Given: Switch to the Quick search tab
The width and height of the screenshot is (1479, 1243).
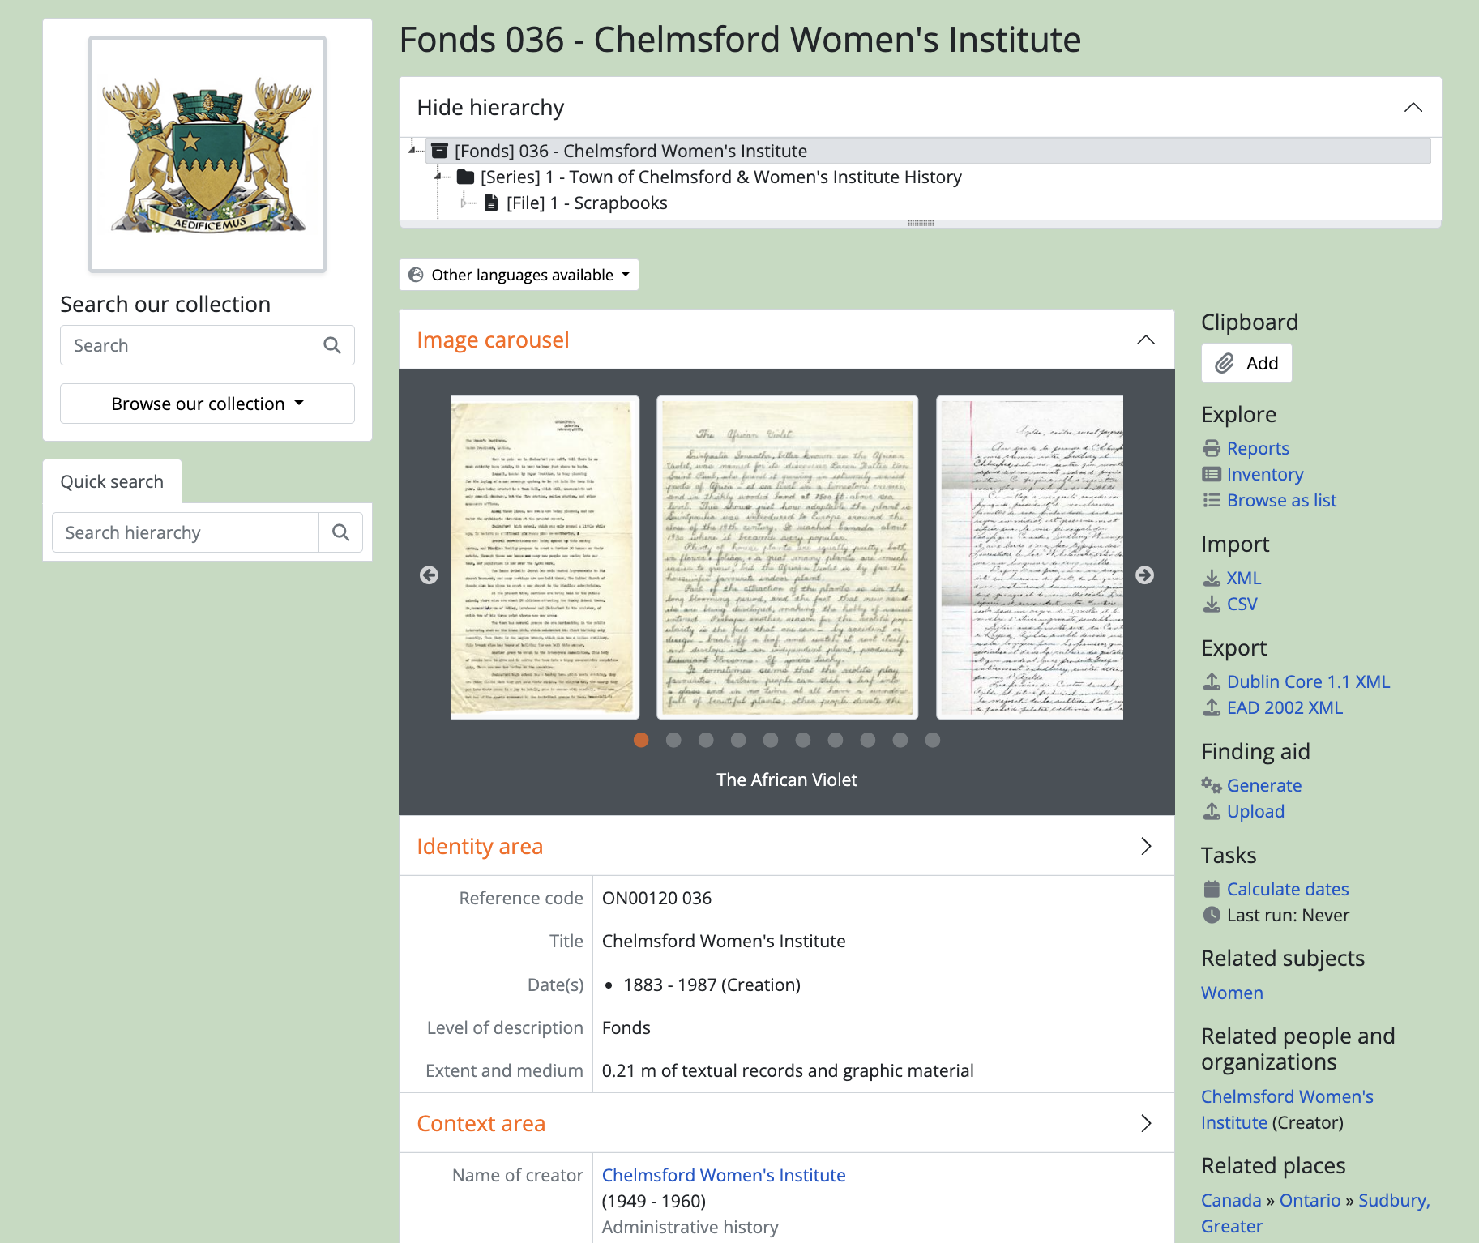Looking at the screenshot, I should (x=112, y=481).
